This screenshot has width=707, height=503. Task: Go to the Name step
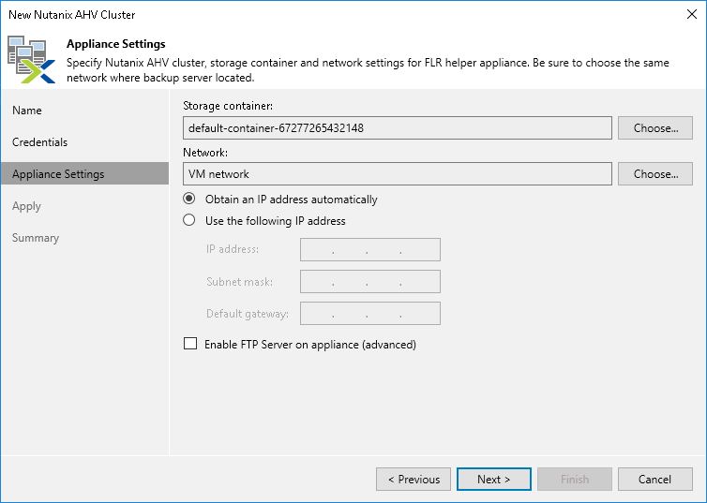point(27,111)
